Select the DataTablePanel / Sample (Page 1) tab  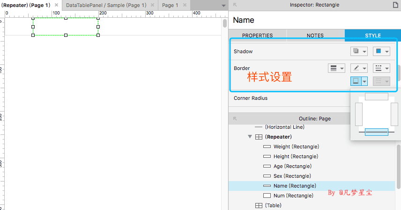coord(106,5)
